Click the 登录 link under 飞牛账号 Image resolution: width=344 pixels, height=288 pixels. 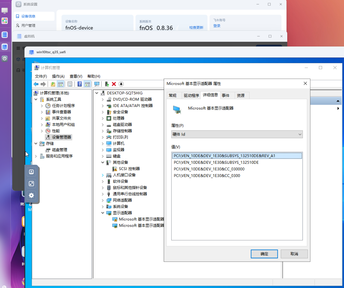[x=217, y=26]
